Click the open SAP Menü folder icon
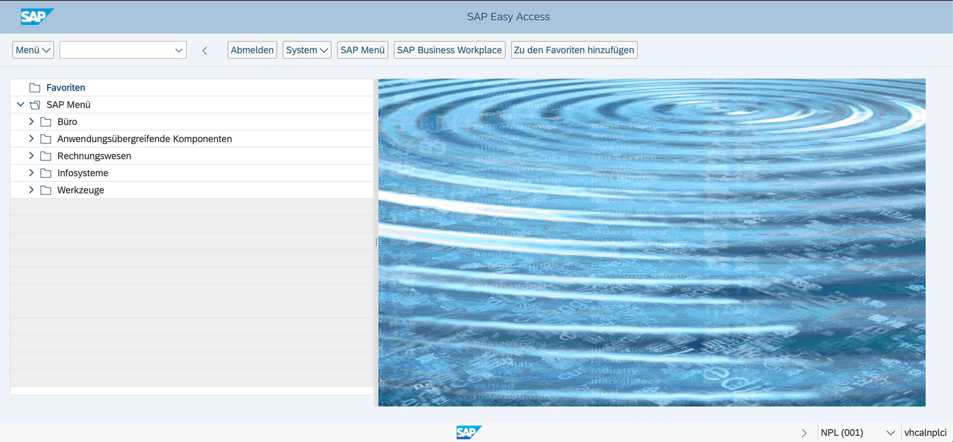Image resolution: width=953 pixels, height=442 pixels. point(35,105)
